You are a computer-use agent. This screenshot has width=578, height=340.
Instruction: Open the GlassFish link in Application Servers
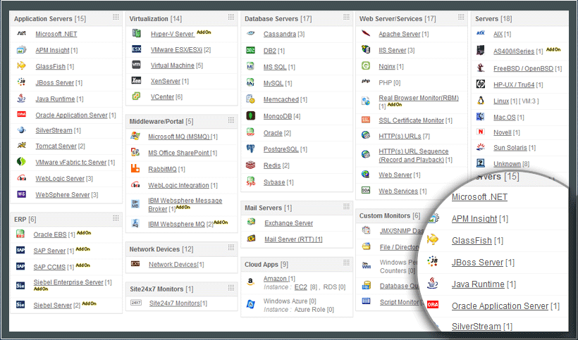(x=51, y=67)
